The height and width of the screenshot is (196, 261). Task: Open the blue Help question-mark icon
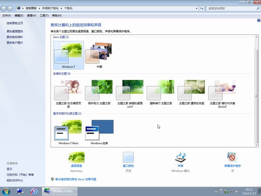coord(259,20)
